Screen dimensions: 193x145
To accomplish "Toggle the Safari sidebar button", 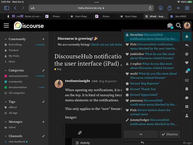I will point(7,8).
